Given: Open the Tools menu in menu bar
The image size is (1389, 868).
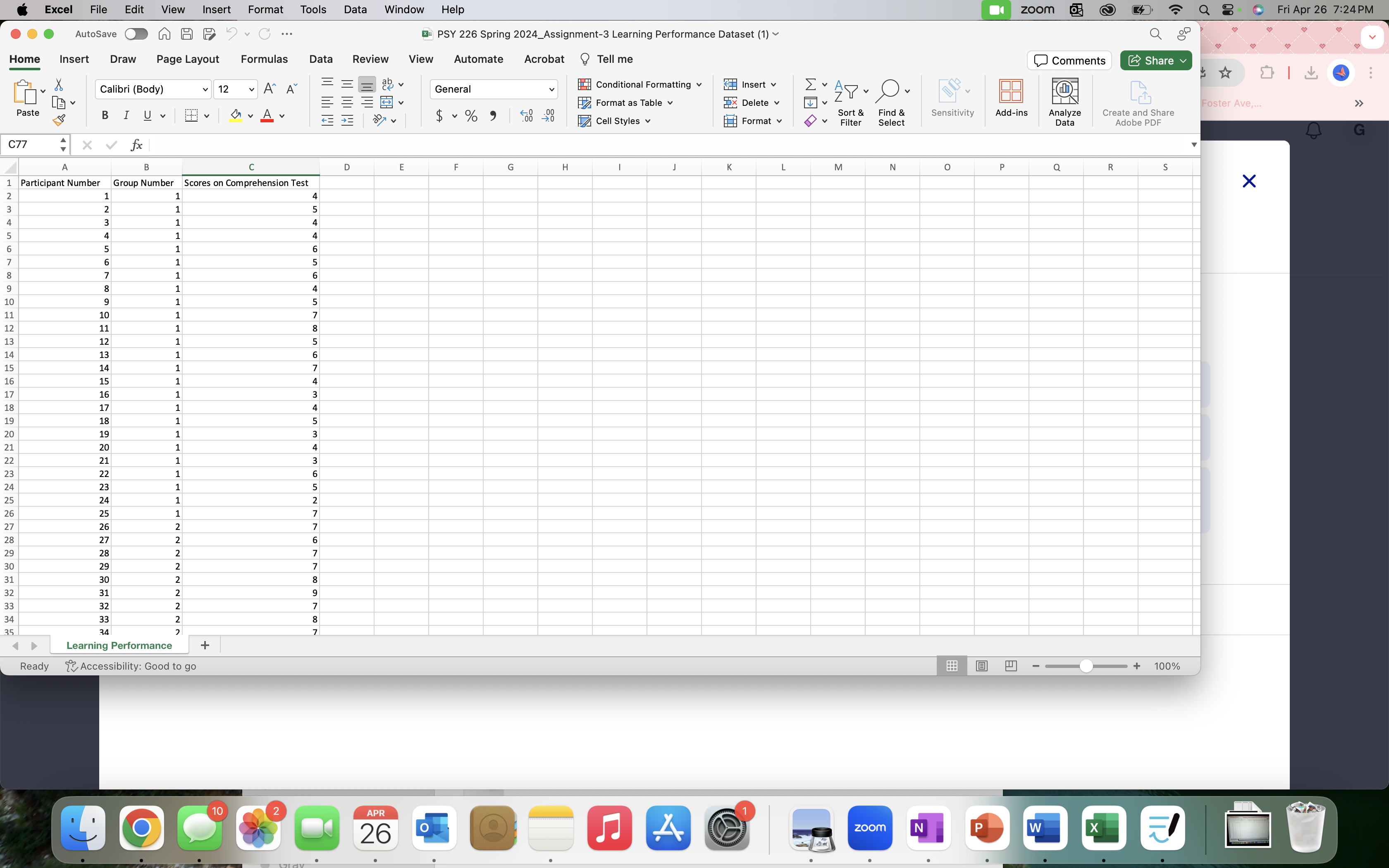Looking at the screenshot, I should click(x=313, y=10).
